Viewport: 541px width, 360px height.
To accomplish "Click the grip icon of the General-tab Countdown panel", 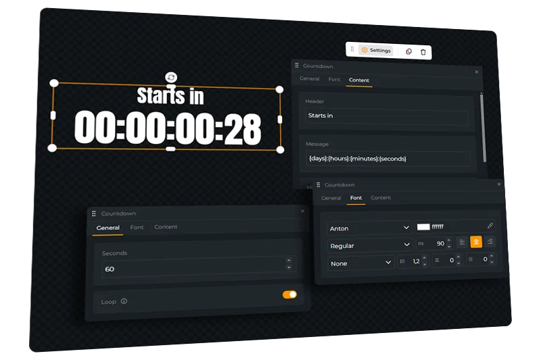I will (93, 213).
